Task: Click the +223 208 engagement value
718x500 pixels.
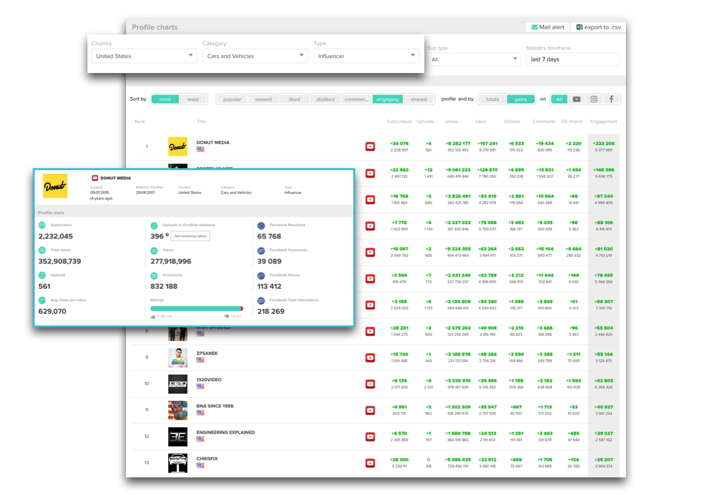Action: point(604,144)
